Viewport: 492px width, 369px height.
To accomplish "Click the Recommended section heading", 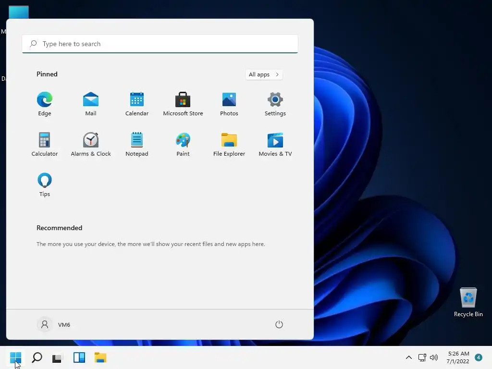I will click(59, 228).
